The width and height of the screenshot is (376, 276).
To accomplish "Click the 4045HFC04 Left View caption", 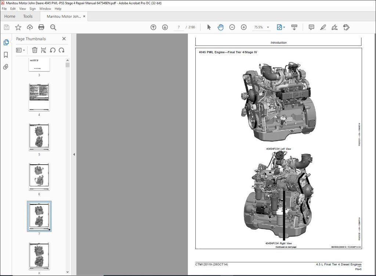I will click(x=278, y=149).
